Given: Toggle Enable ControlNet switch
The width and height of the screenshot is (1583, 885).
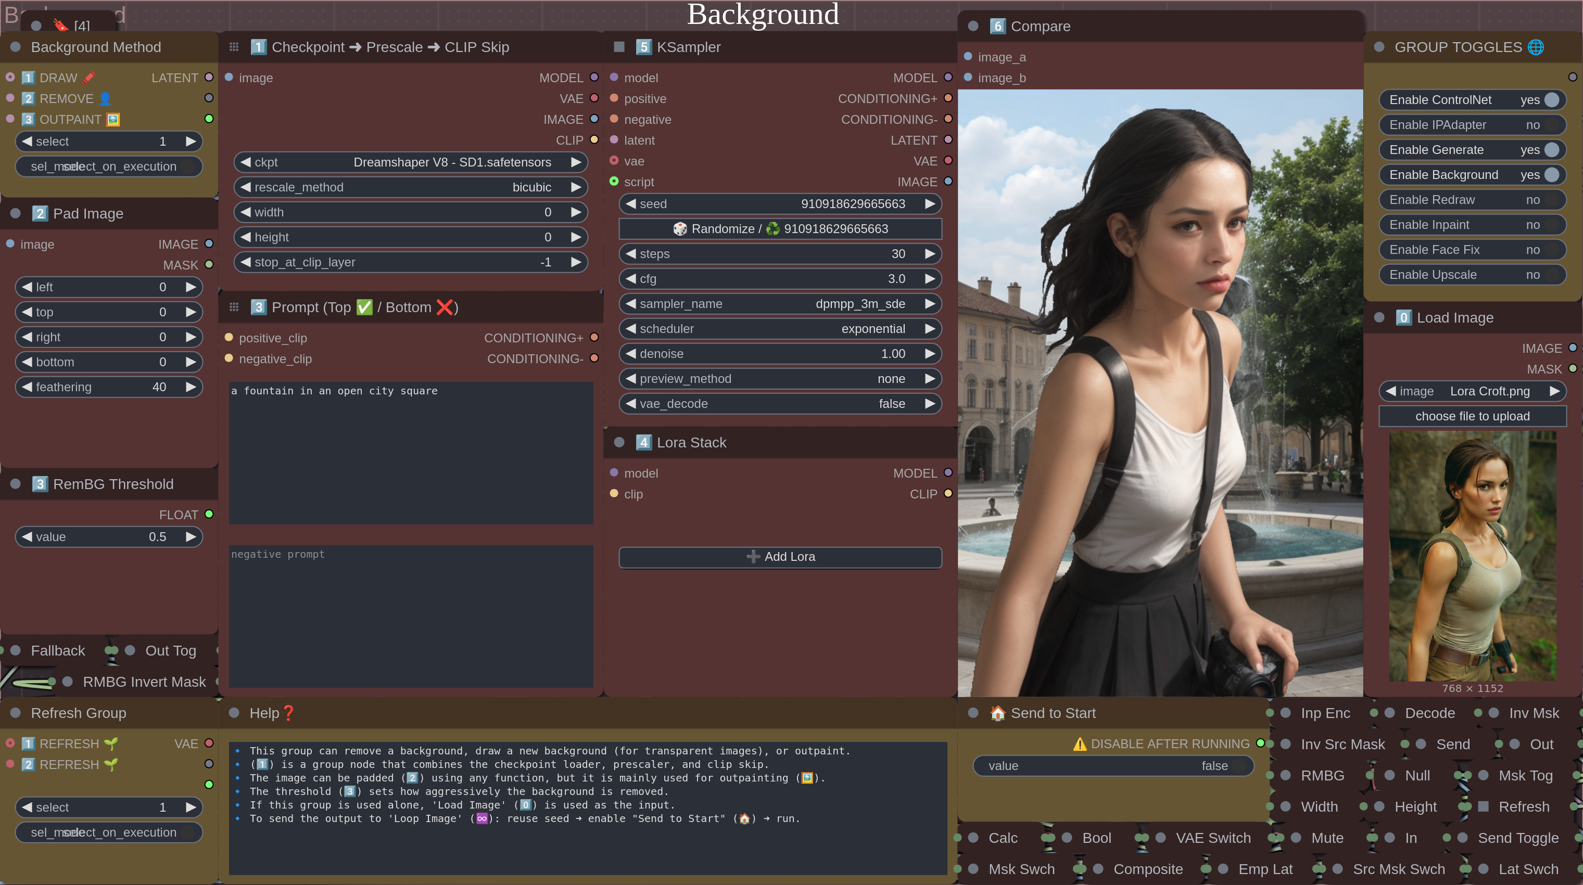Looking at the screenshot, I should click(1552, 100).
